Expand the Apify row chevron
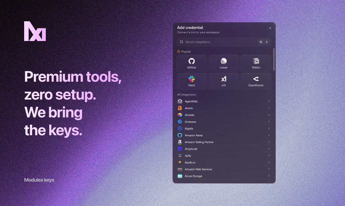The height and width of the screenshot is (206, 345). click(269, 156)
